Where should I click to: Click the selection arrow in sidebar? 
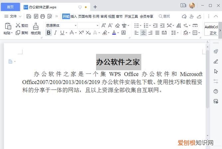pos(216,72)
